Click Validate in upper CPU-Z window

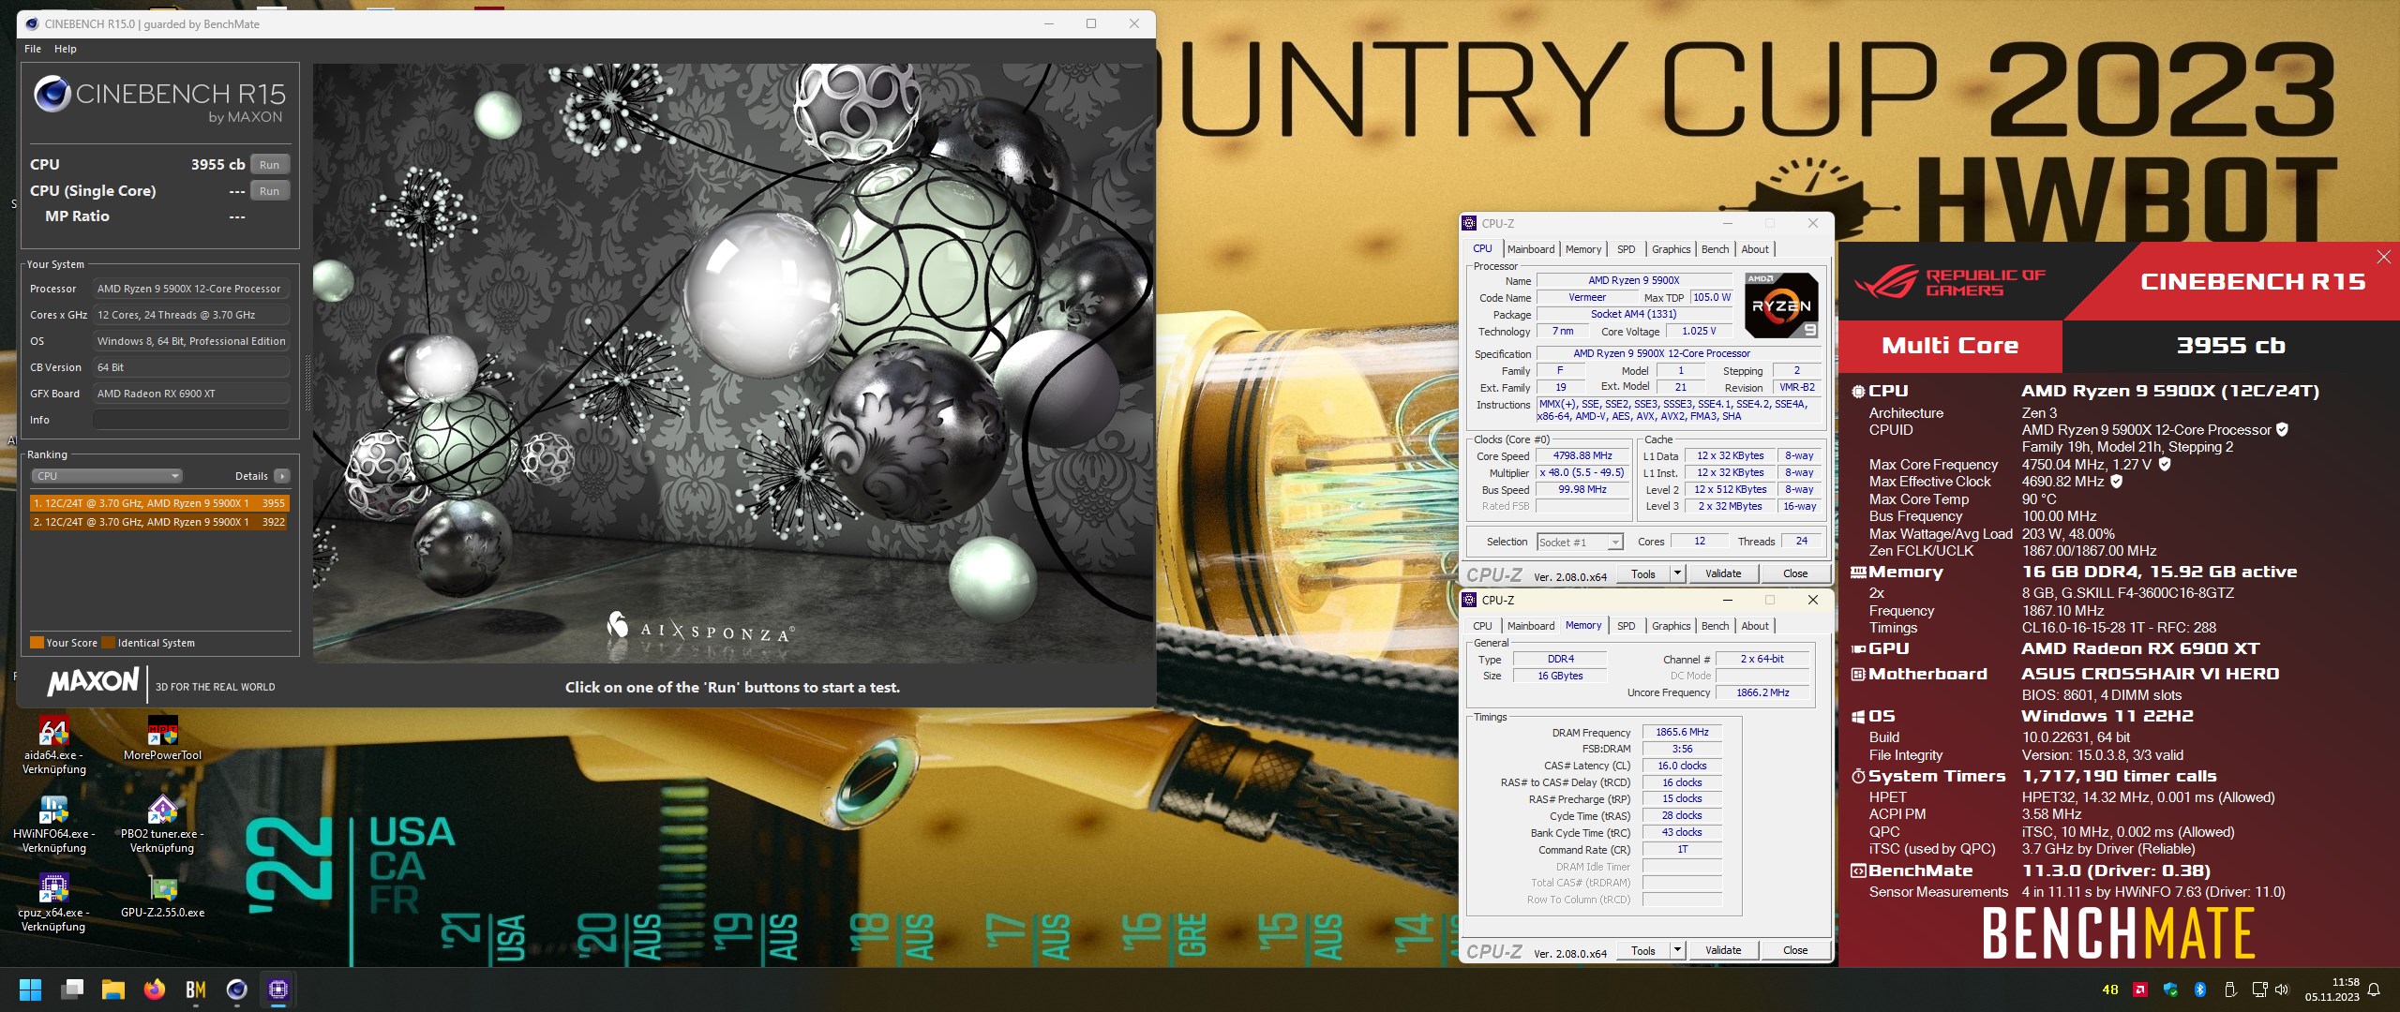1723,573
